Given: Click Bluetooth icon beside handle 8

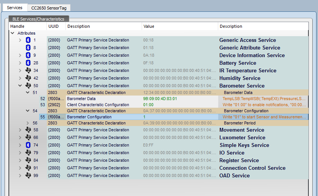Looking at the screenshot, I should 28,48.
